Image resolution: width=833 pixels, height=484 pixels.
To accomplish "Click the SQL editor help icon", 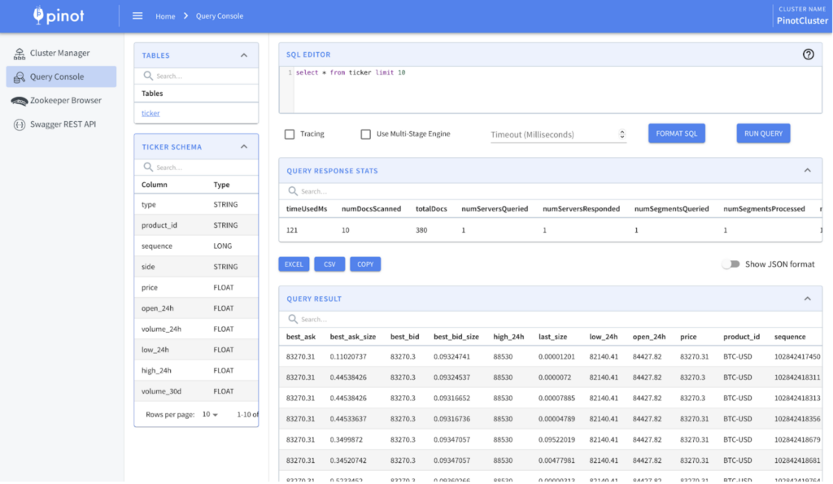I will [x=808, y=55].
